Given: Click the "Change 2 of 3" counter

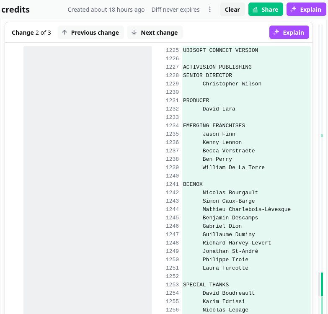Looking at the screenshot, I should tap(31, 32).
